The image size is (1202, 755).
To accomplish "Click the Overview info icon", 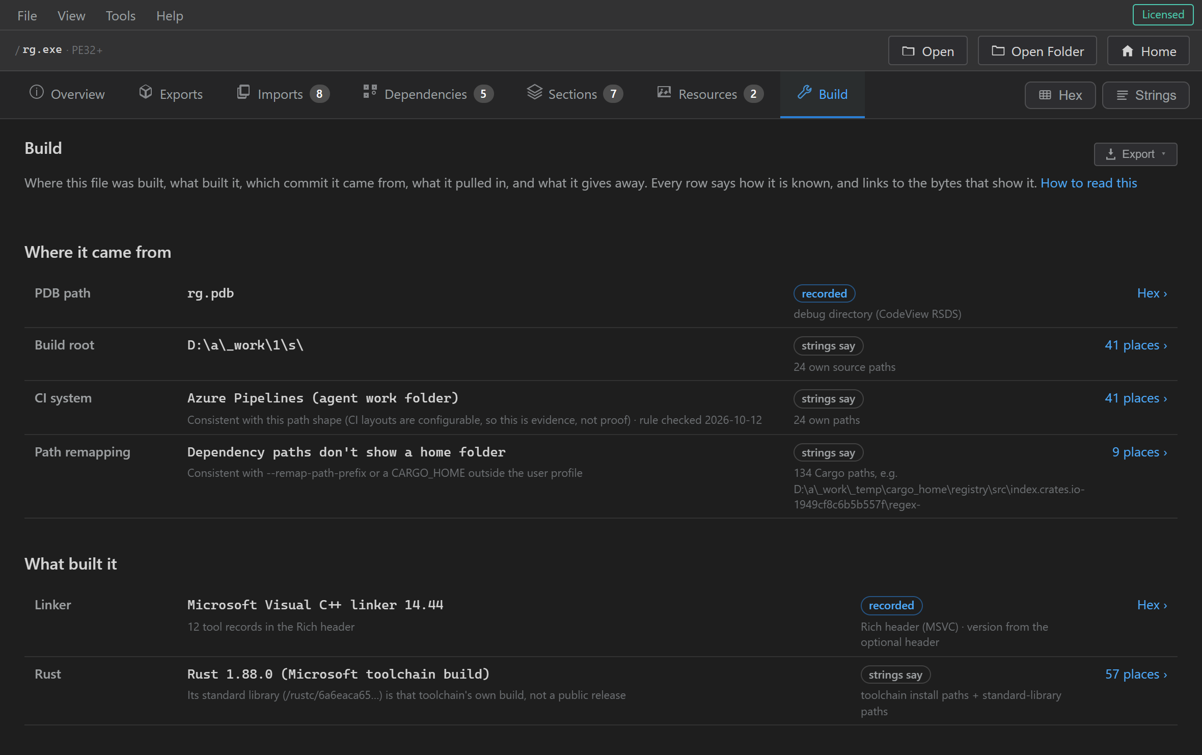I will (37, 92).
